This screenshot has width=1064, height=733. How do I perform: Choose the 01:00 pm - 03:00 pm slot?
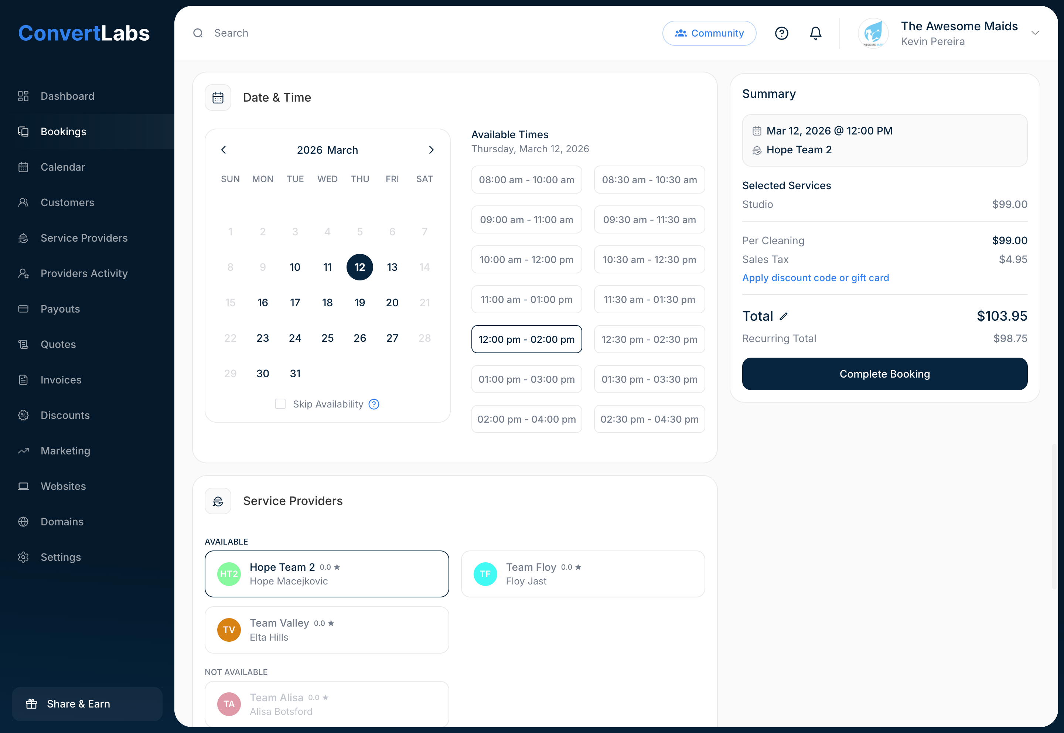[526, 379]
